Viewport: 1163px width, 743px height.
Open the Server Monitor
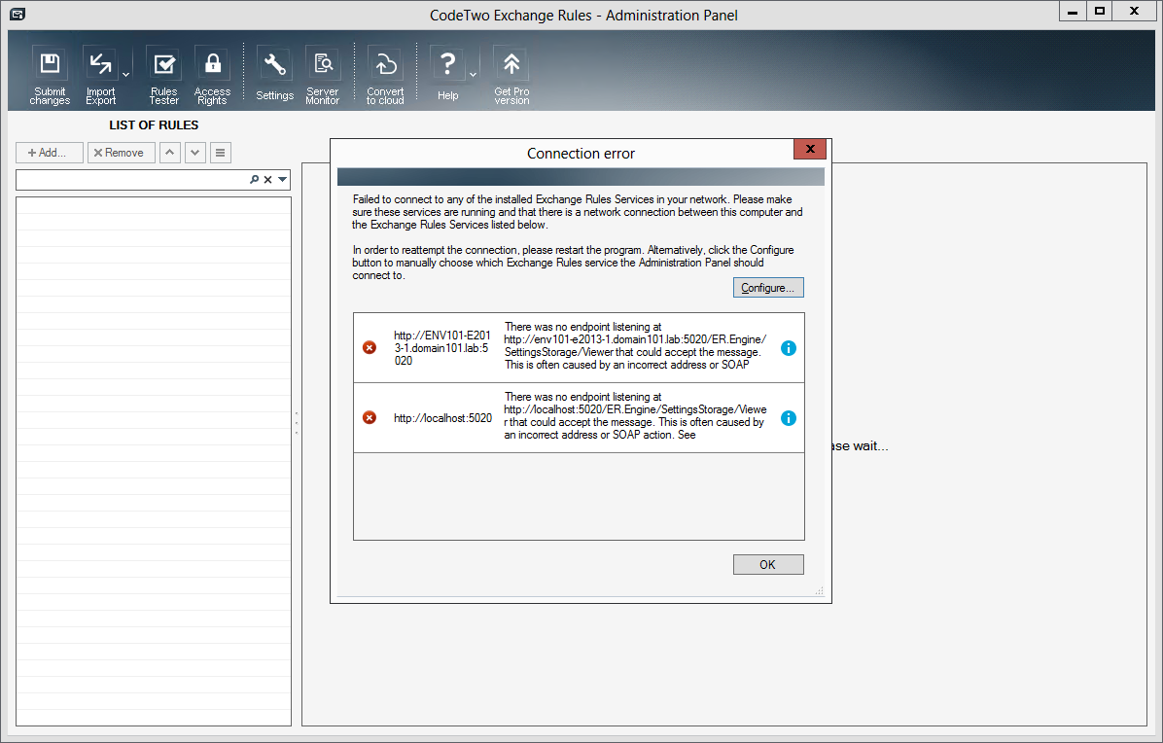coord(323,76)
